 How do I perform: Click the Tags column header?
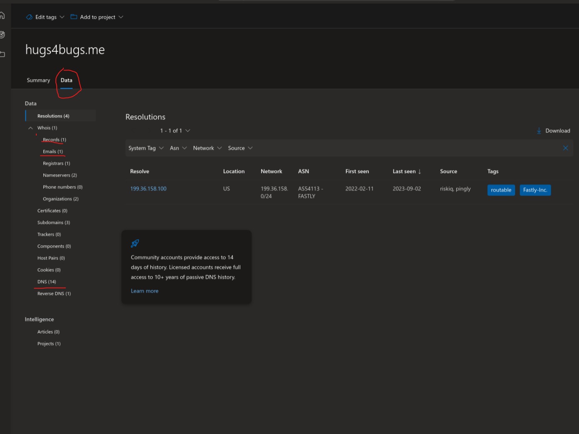pyautogui.click(x=493, y=171)
